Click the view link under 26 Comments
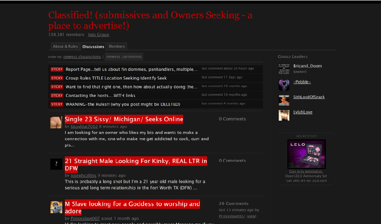The width and height of the screenshot is (381, 224). [251, 216]
